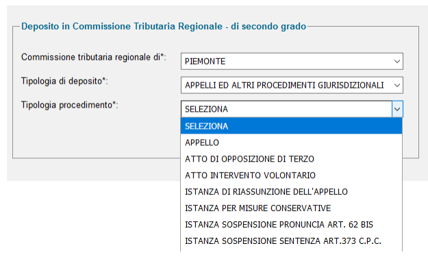Click the Tipologia procedimento label
The width and height of the screenshot is (428, 272).
(x=70, y=105)
